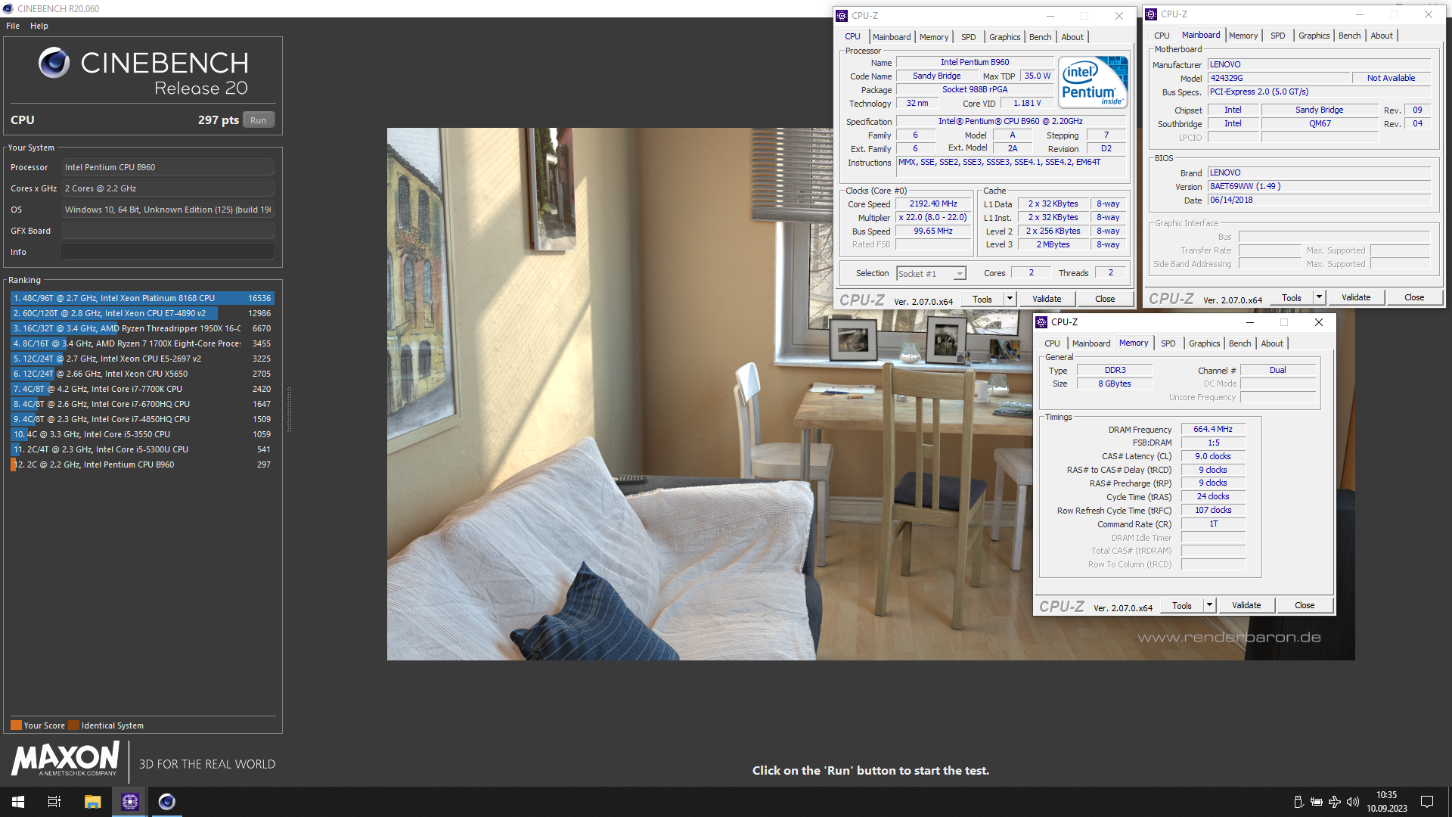1452x817 pixels.
Task: Click brown Identical System legend swatch
Action: pyautogui.click(x=73, y=725)
